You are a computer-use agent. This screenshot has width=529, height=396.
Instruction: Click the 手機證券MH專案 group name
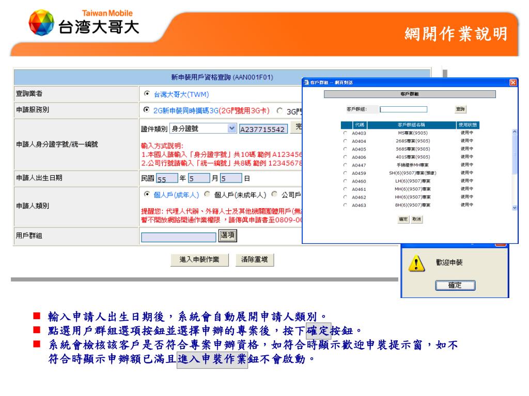(413, 165)
